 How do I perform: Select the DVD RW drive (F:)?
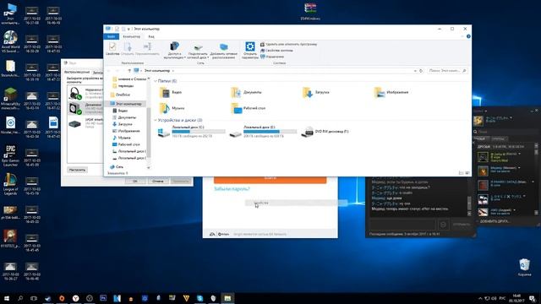point(325,132)
